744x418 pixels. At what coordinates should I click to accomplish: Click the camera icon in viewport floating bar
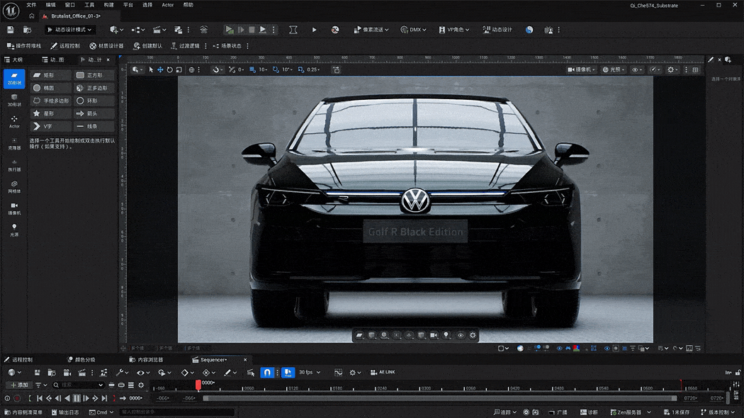click(x=434, y=335)
